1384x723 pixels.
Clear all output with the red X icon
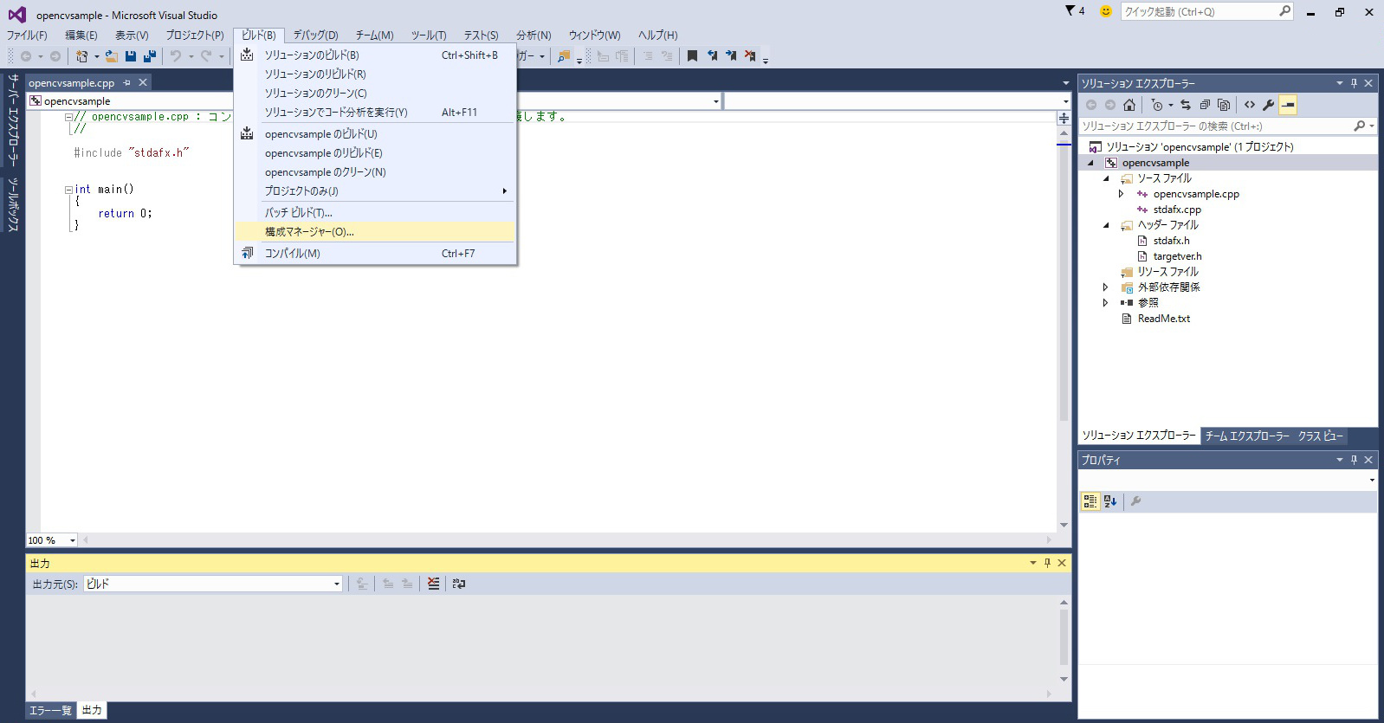433,584
